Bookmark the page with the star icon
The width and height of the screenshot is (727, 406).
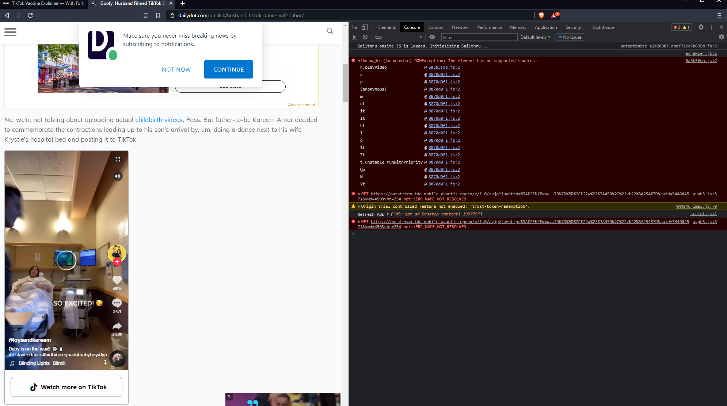(x=157, y=15)
